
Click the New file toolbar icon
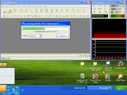pyautogui.click(x=5, y=11)
